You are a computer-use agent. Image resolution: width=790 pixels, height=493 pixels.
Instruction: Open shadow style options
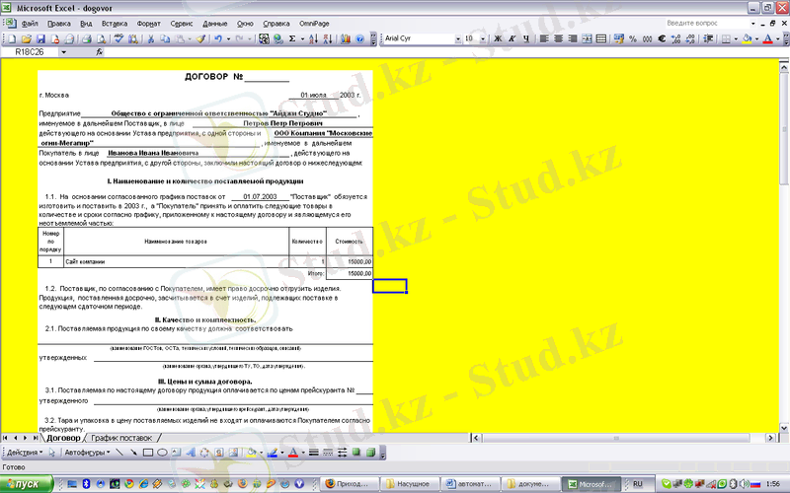(x=356, y=453)
